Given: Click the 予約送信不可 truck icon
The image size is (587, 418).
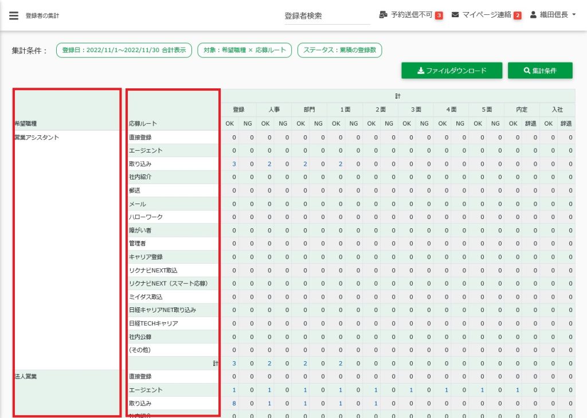Looking at the screenshot, I should tap(383, 15).
